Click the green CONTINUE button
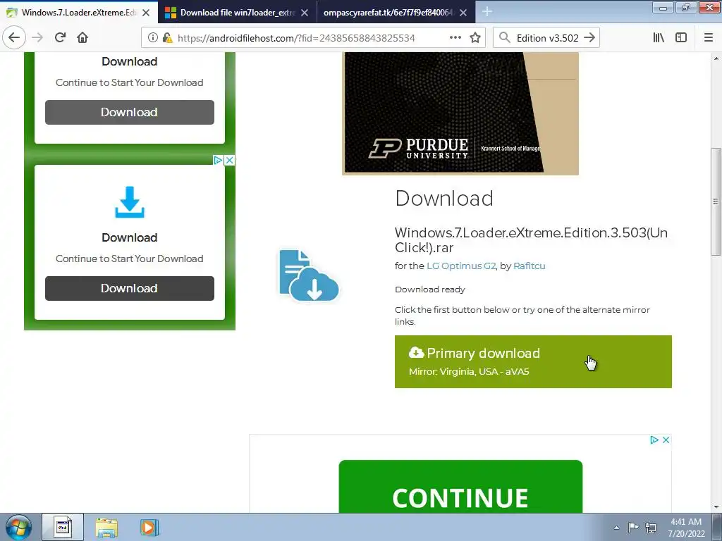This screenshot has width=722, height=541. point(460,487)
